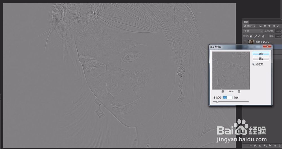
Task: Open the fx layer style menu
Action: [255, 146]
